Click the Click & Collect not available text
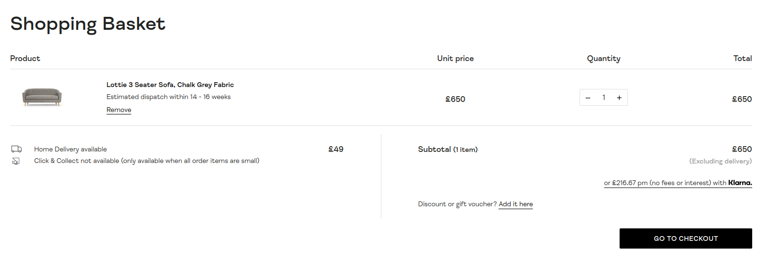Viewport: 771px width, 263px height. click(147, 161)
